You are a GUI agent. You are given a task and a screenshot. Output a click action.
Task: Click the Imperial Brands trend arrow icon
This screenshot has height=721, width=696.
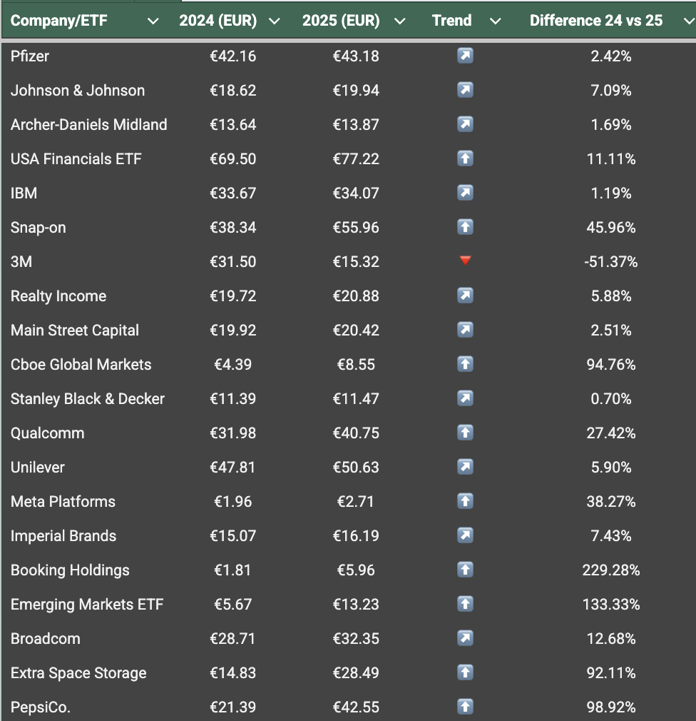[465, 535]
